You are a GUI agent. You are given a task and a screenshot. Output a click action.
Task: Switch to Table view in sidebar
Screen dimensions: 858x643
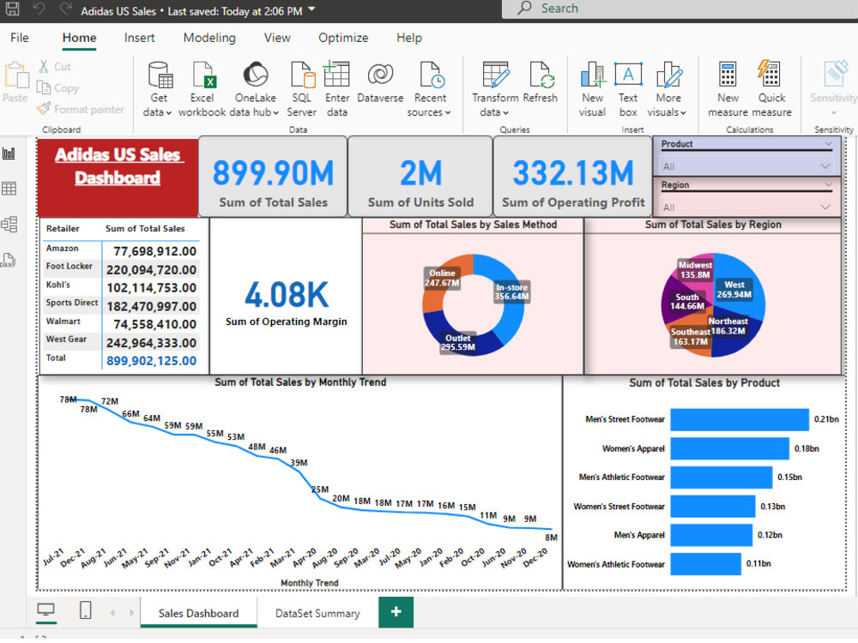(9, 189)
